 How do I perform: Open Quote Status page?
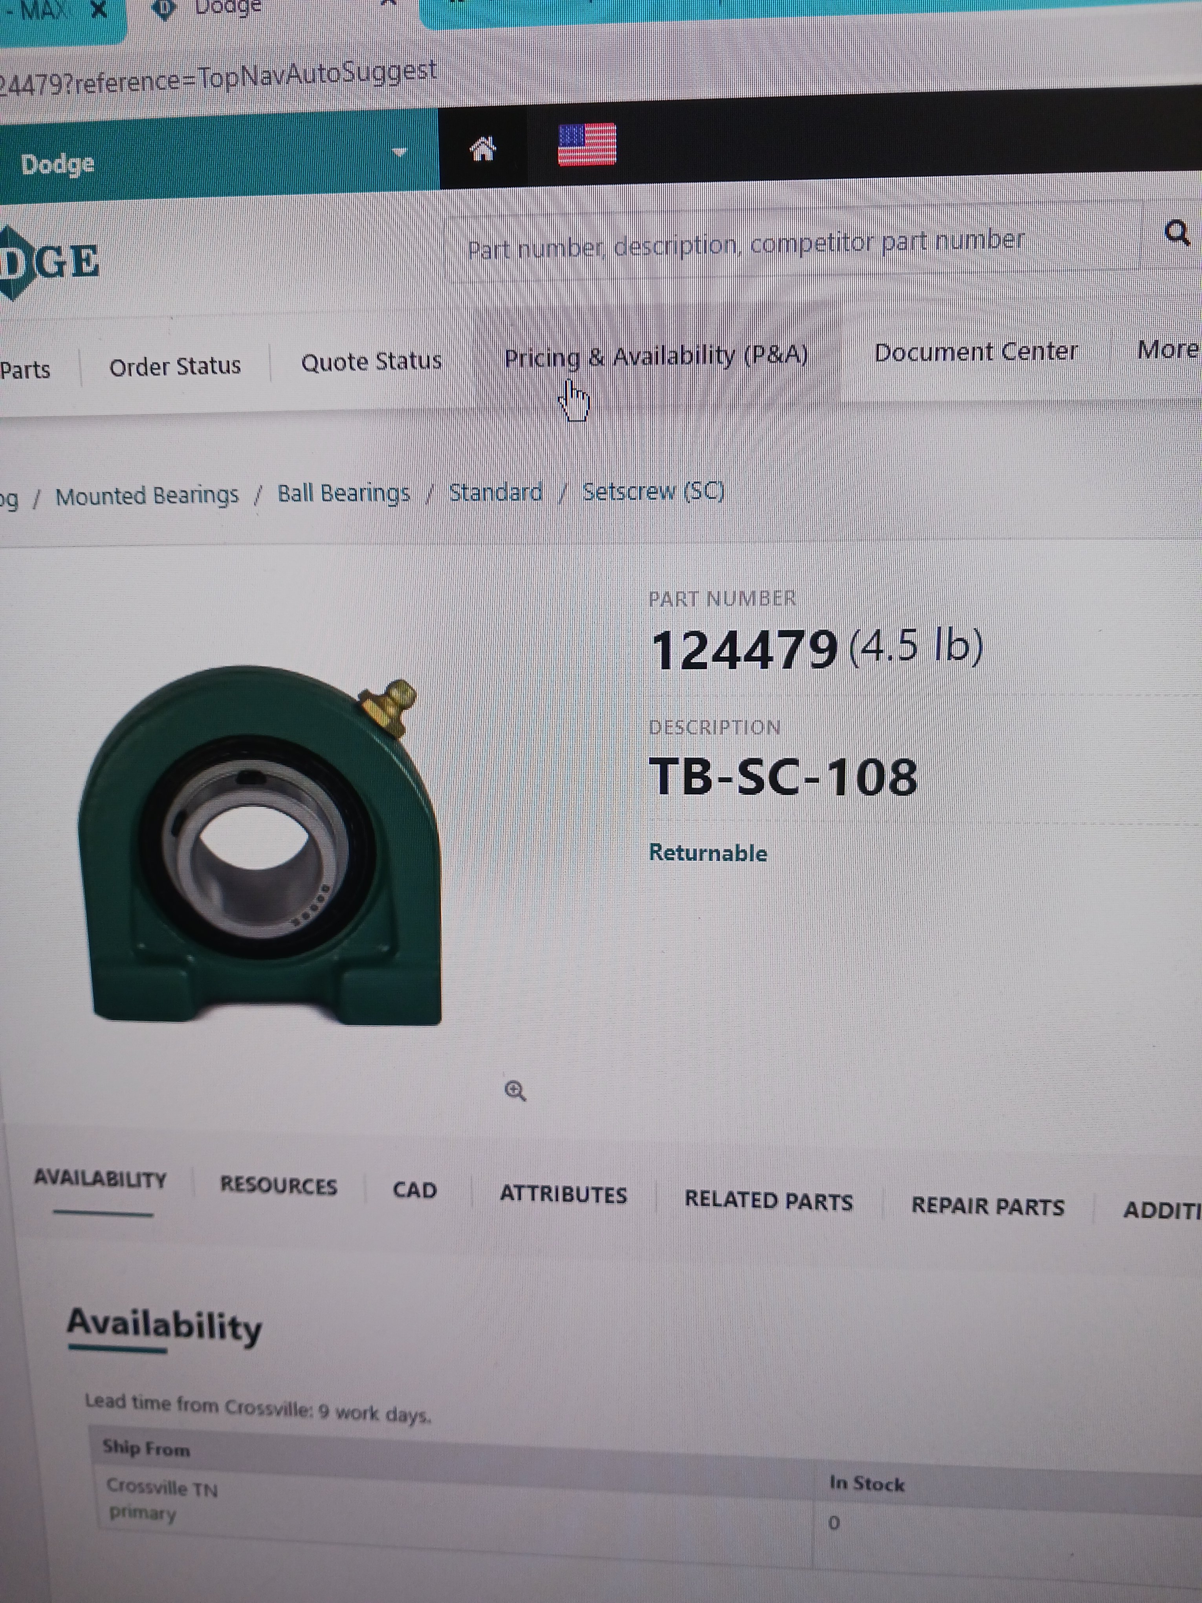[x=371, y=361]
